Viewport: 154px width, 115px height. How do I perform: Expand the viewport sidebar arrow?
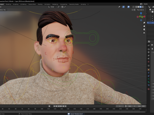click(146, 13)
